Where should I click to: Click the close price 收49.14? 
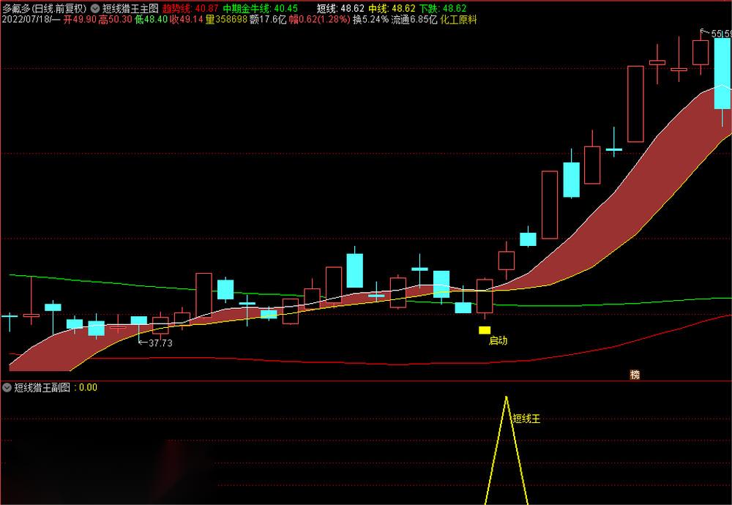coord(187,20)
